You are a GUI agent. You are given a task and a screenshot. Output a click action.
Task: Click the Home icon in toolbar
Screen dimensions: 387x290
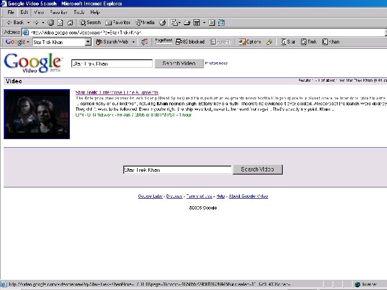pos(70,23)
